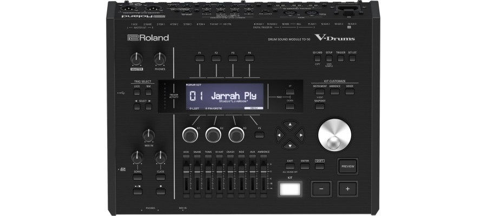Toggle the SHIFT button

pos(320,166)
